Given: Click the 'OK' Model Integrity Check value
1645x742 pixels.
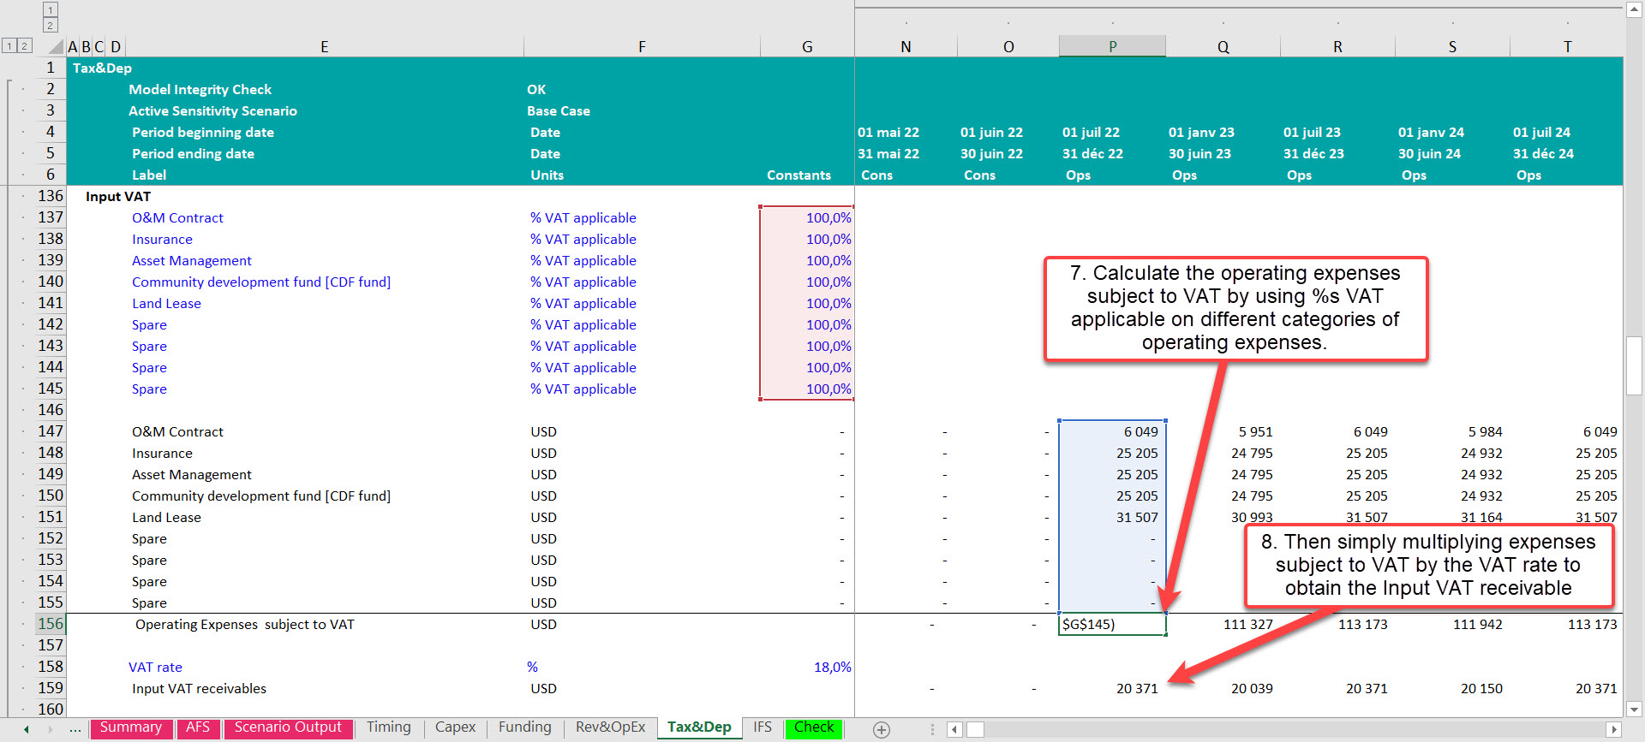Looking at the screenshot, I should [x=536, y=89].
